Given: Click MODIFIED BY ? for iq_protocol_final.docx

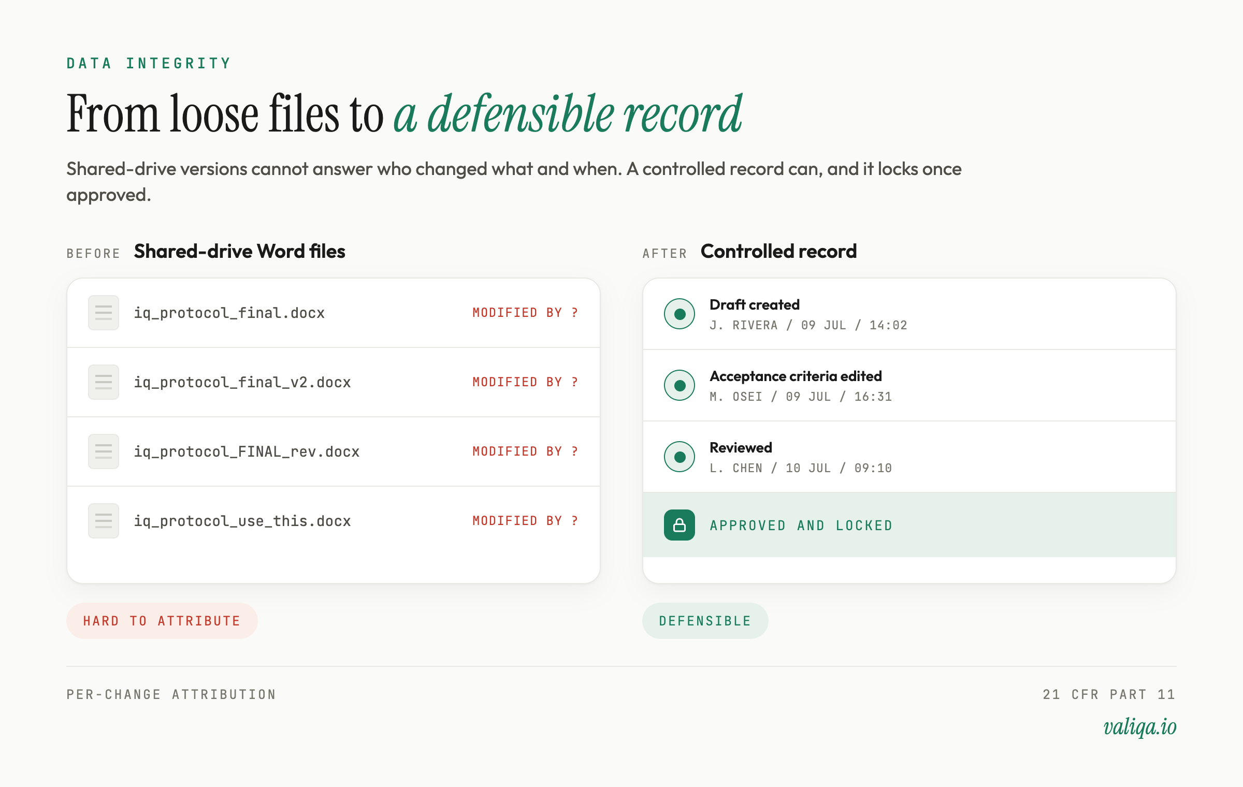Looking at the screenshot, I should 526,313.
